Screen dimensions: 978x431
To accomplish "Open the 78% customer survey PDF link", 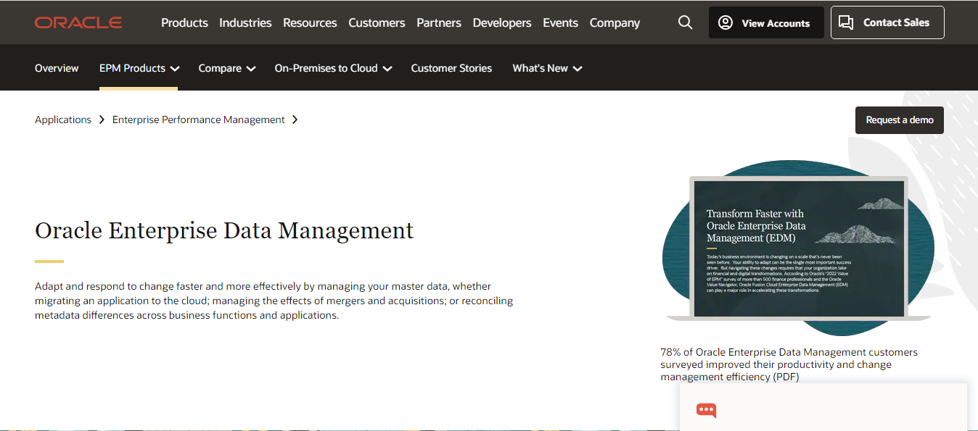I will pyautogui.click(x=789, y=364).
